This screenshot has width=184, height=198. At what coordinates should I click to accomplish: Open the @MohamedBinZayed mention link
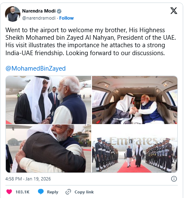pyautogui.click(x=35, y=69)
